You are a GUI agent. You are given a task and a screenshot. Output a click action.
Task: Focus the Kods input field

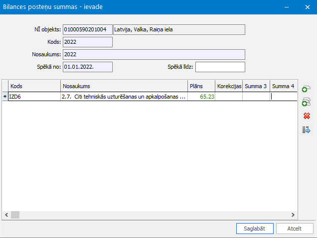(88, 42)
